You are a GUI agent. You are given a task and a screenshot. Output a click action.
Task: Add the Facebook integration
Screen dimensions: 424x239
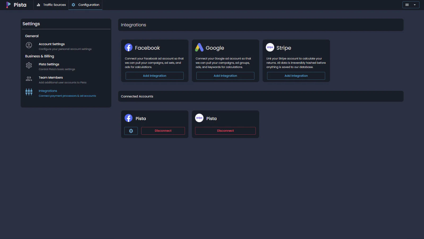click(154, 76)
